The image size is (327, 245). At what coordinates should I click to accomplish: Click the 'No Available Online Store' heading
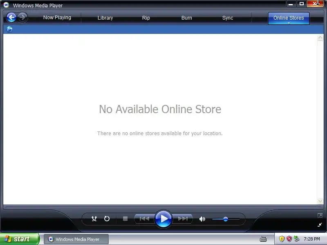coord(160,109)
